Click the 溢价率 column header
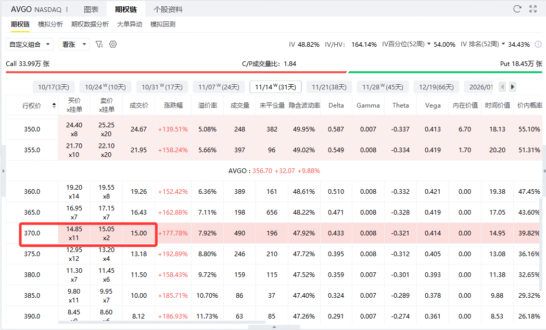The width and height of the screenshot is (546, 330). 208,105
